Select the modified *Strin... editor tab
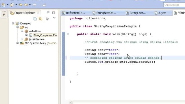185x104 pixels. click(179, 13)
